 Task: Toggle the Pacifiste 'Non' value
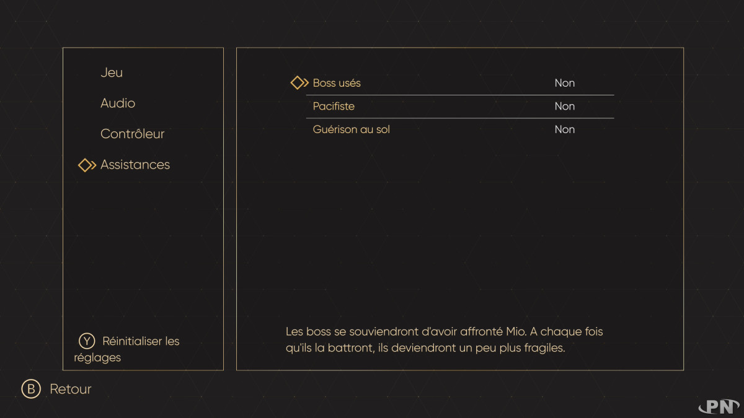click(564, 107)
